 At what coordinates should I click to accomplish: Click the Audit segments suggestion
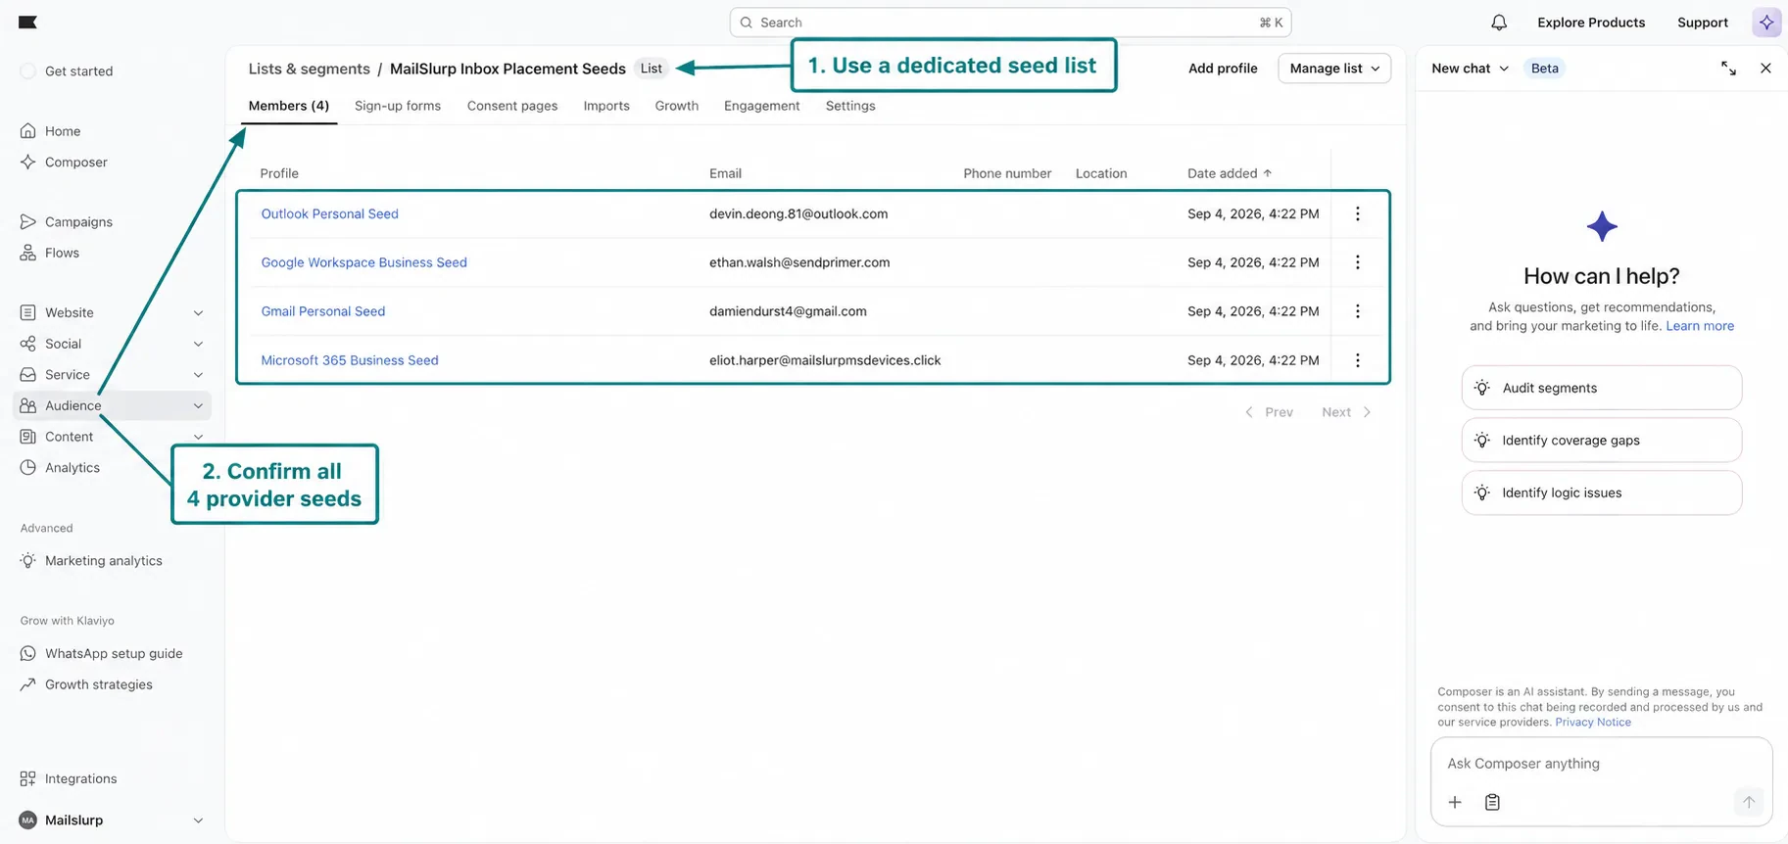[x=1602, y=388]
